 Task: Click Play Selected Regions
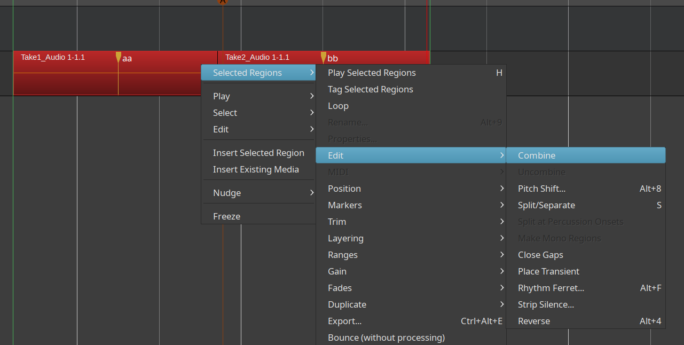[x=372, y=73]
